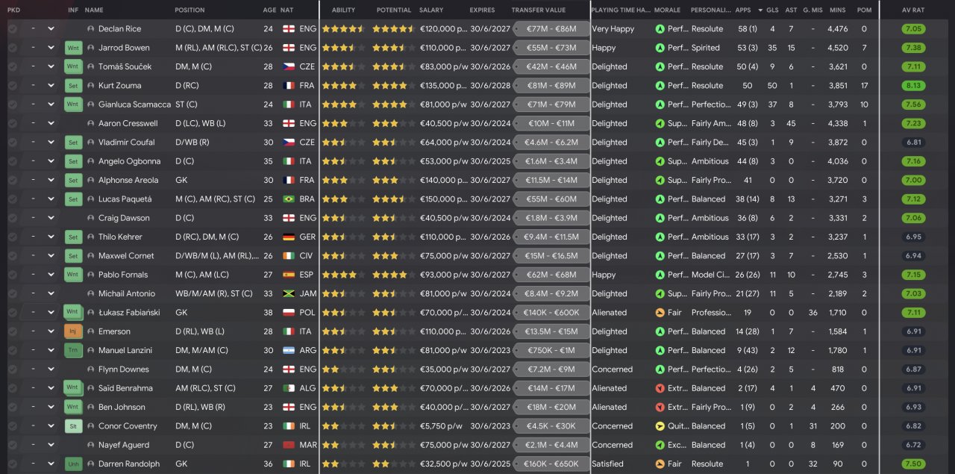Sort players by the Salary column header
This screenshot has height=474, width=955.
coord(431,10)
